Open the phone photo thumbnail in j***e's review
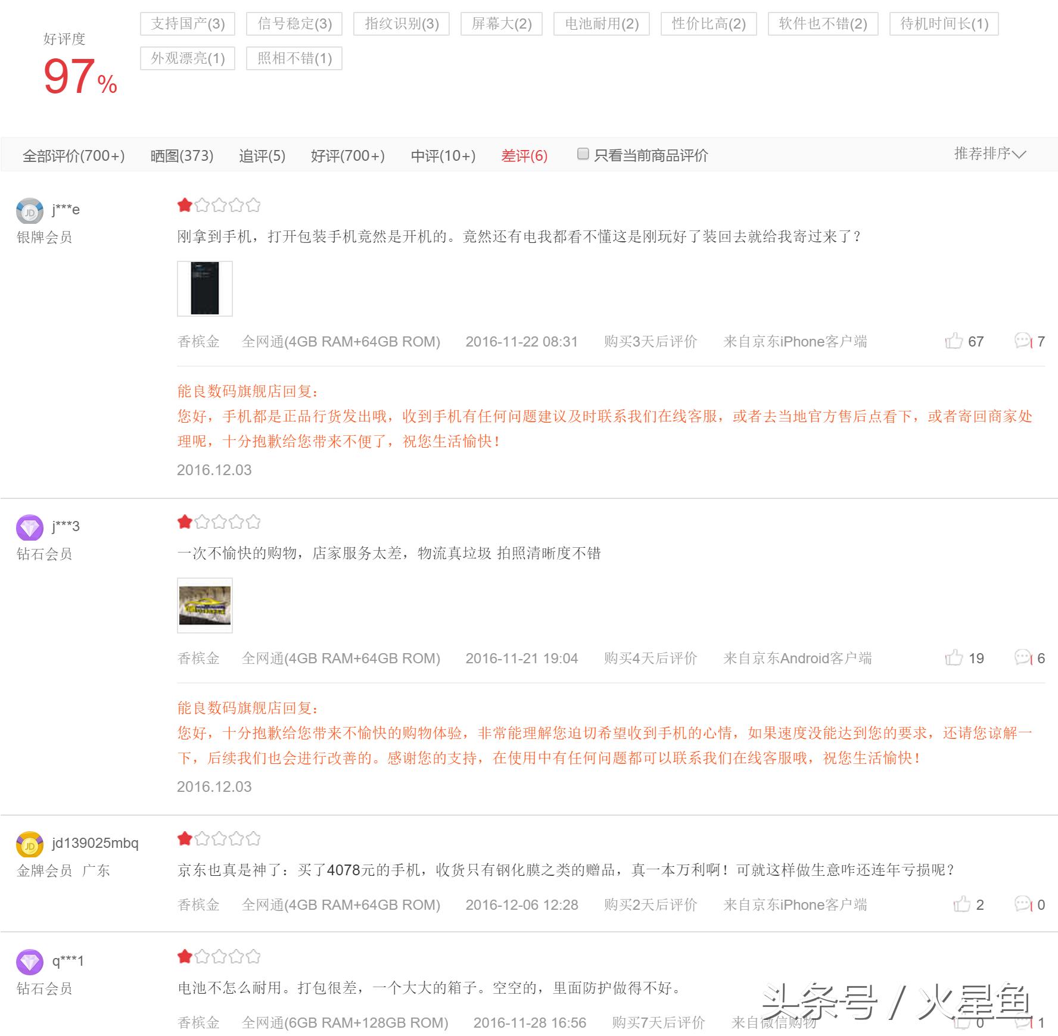 [x=204, y=289]
